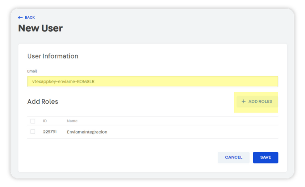
Task: Click the ID column header
Action: click(x=45, y=121)
